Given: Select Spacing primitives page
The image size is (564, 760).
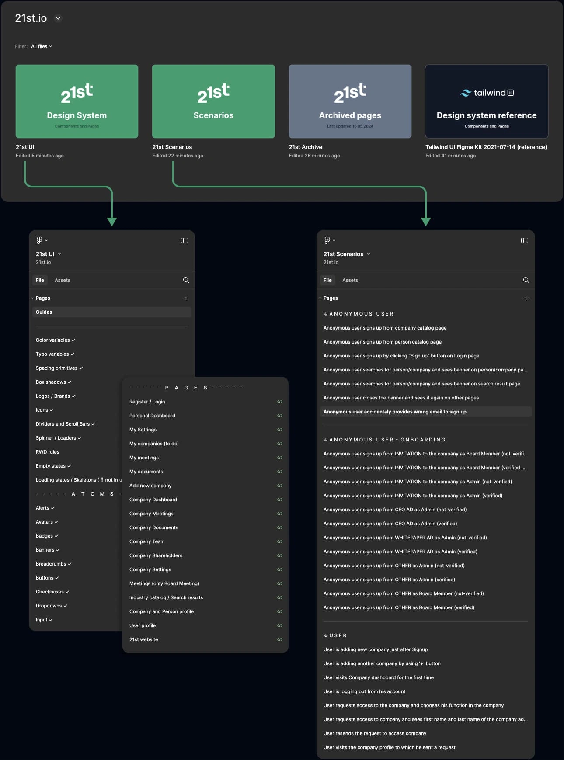Looking at the screenshot, I should click(x=59, y=368).
